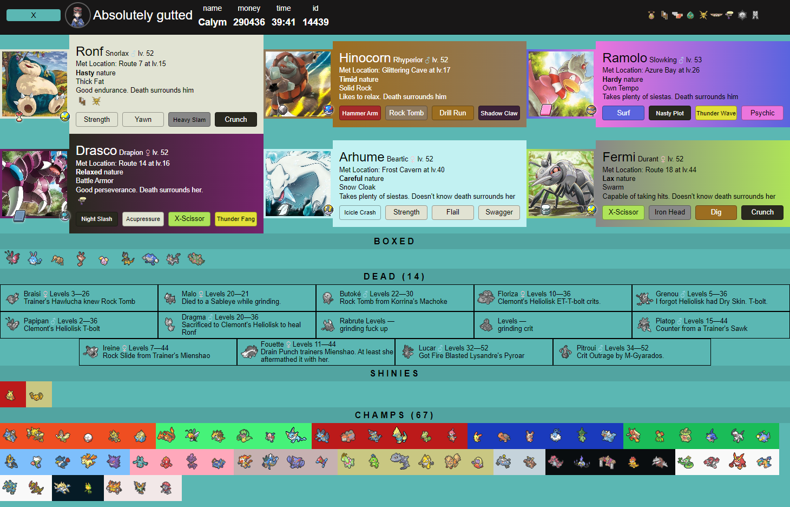Click the title 'Absolutely gutted'
Viewport: 790px width, 507px height.
[x=143, y=15]
